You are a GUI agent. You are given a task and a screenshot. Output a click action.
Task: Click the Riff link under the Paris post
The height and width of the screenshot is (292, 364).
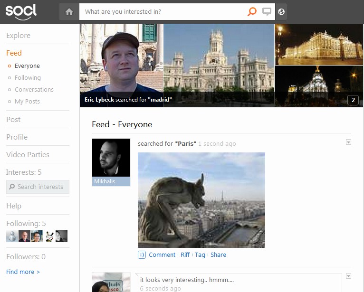pyautogui.click(x=185, y=255)
